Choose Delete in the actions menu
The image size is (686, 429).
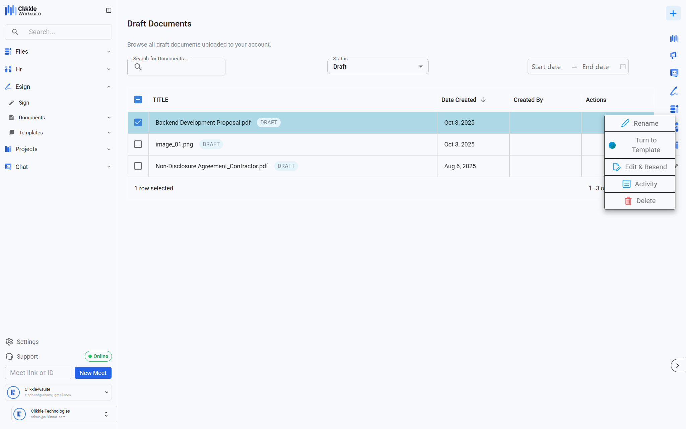(639, 201)
